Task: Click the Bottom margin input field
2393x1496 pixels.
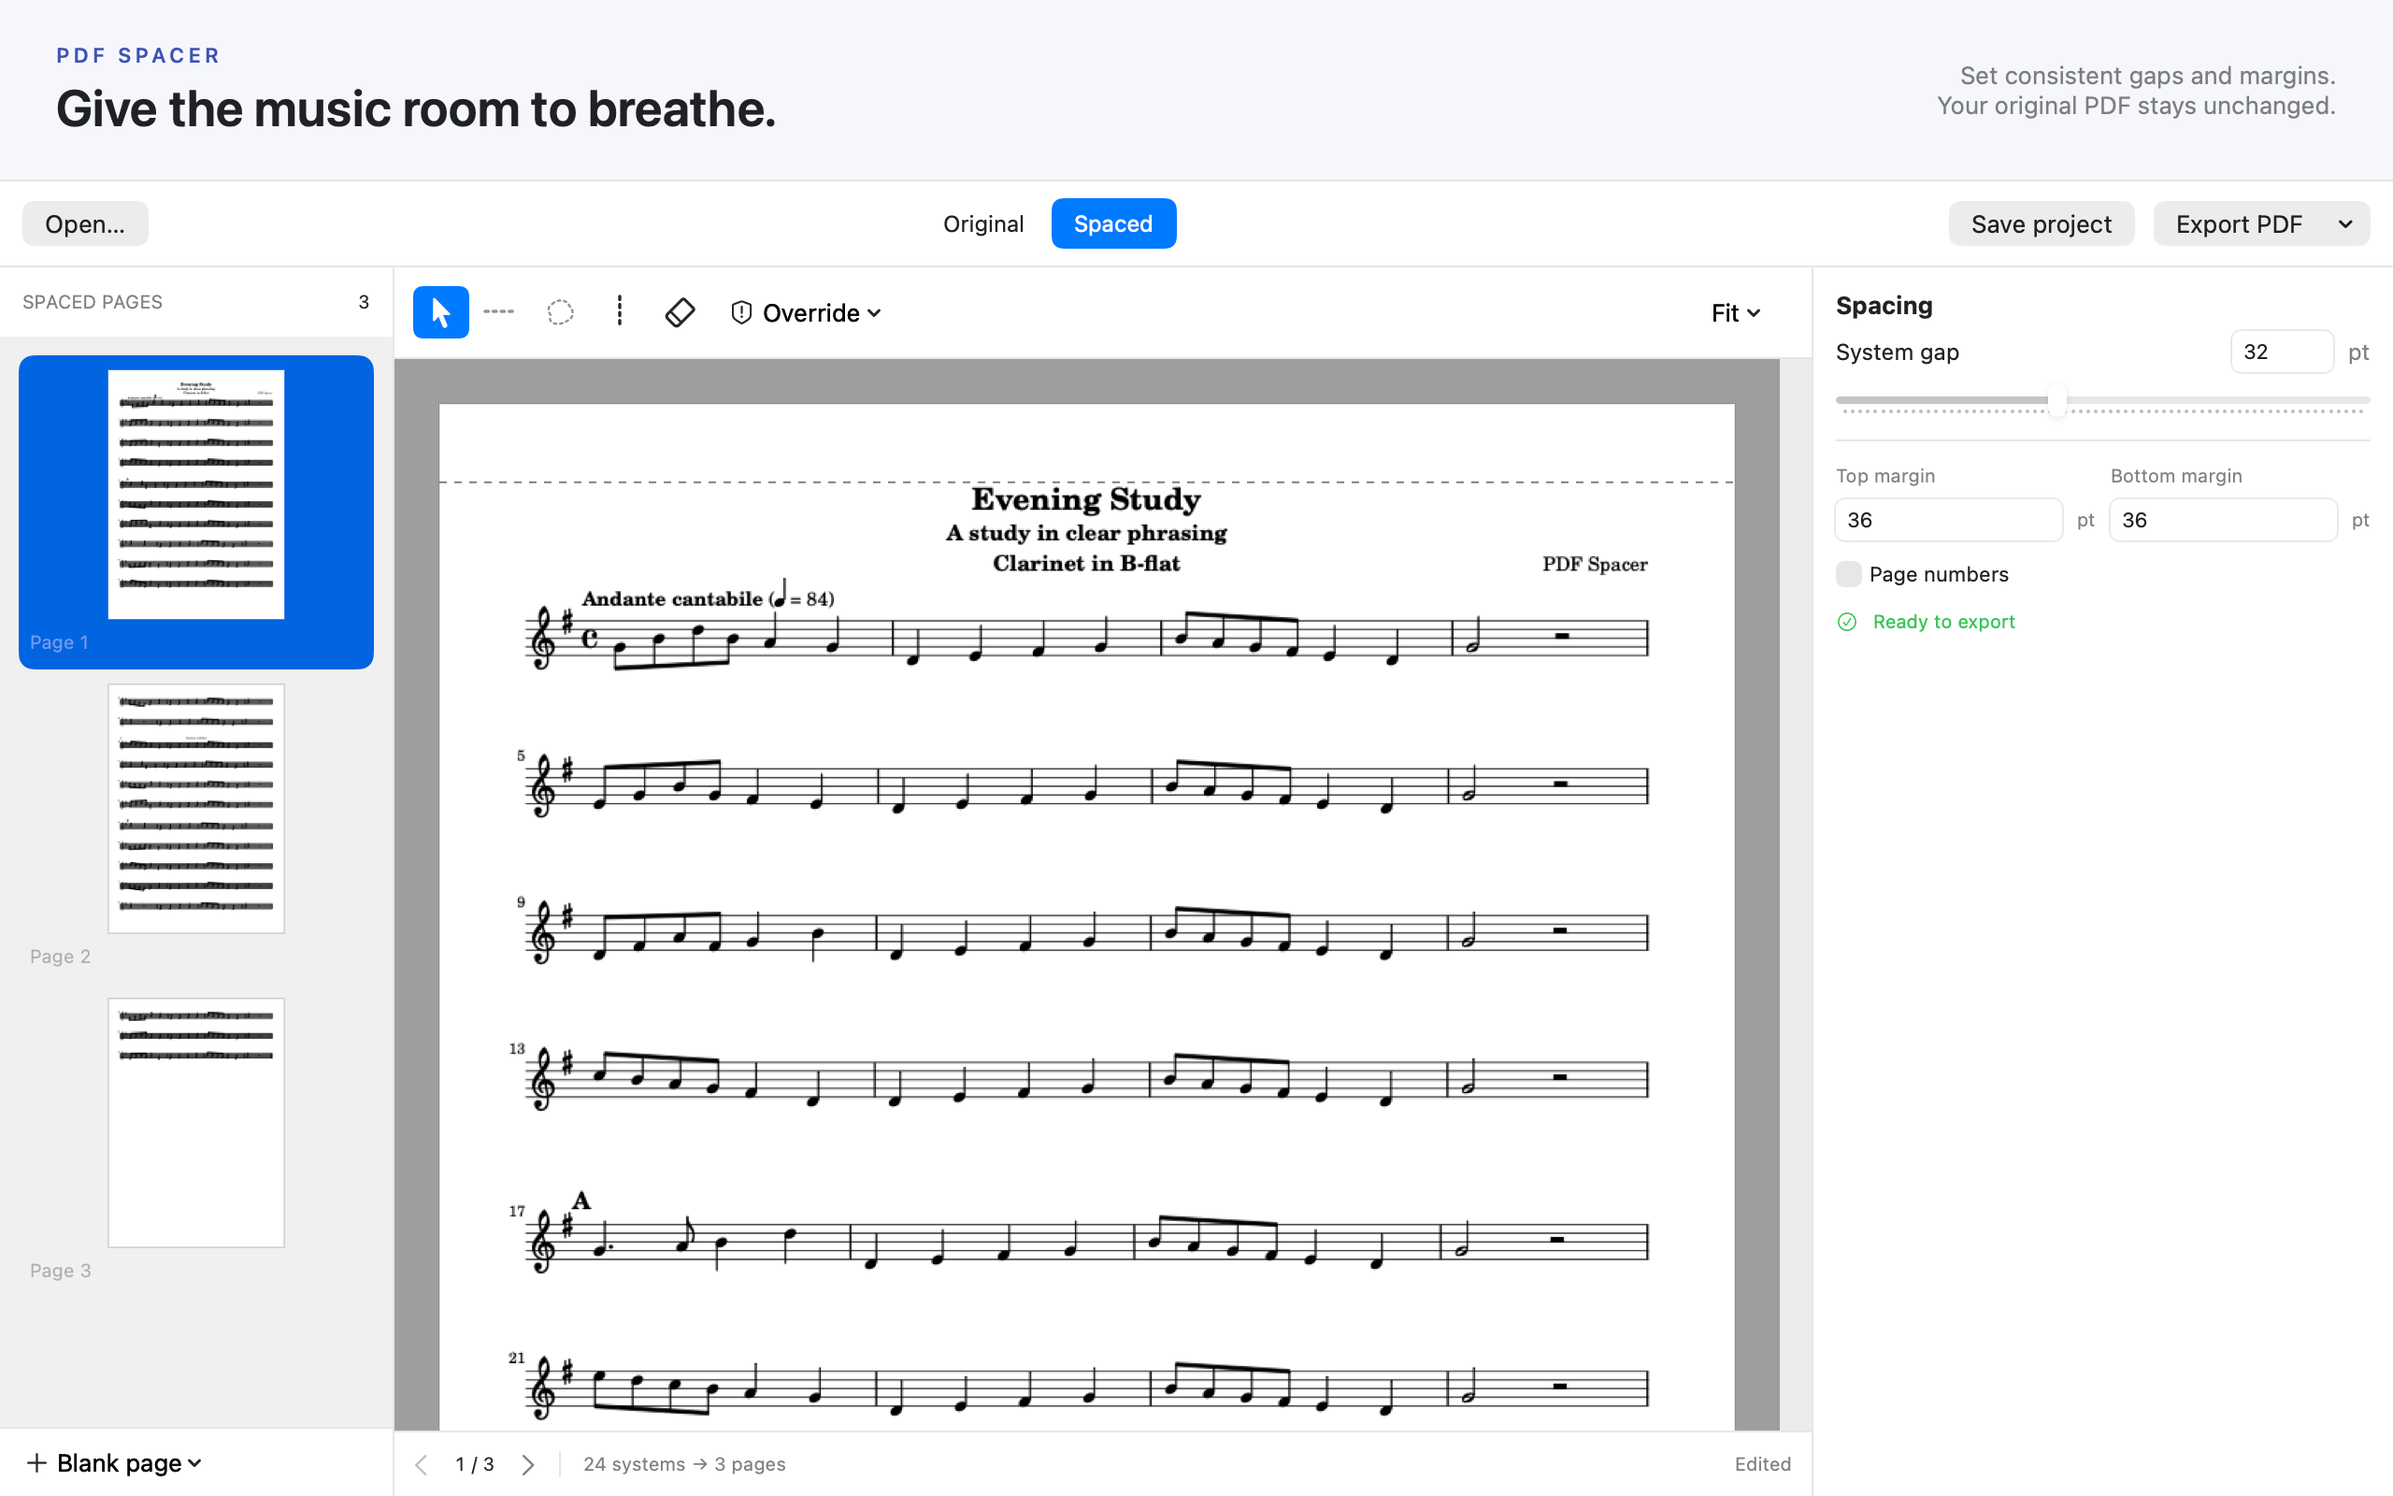Action: pos(2223,520)
